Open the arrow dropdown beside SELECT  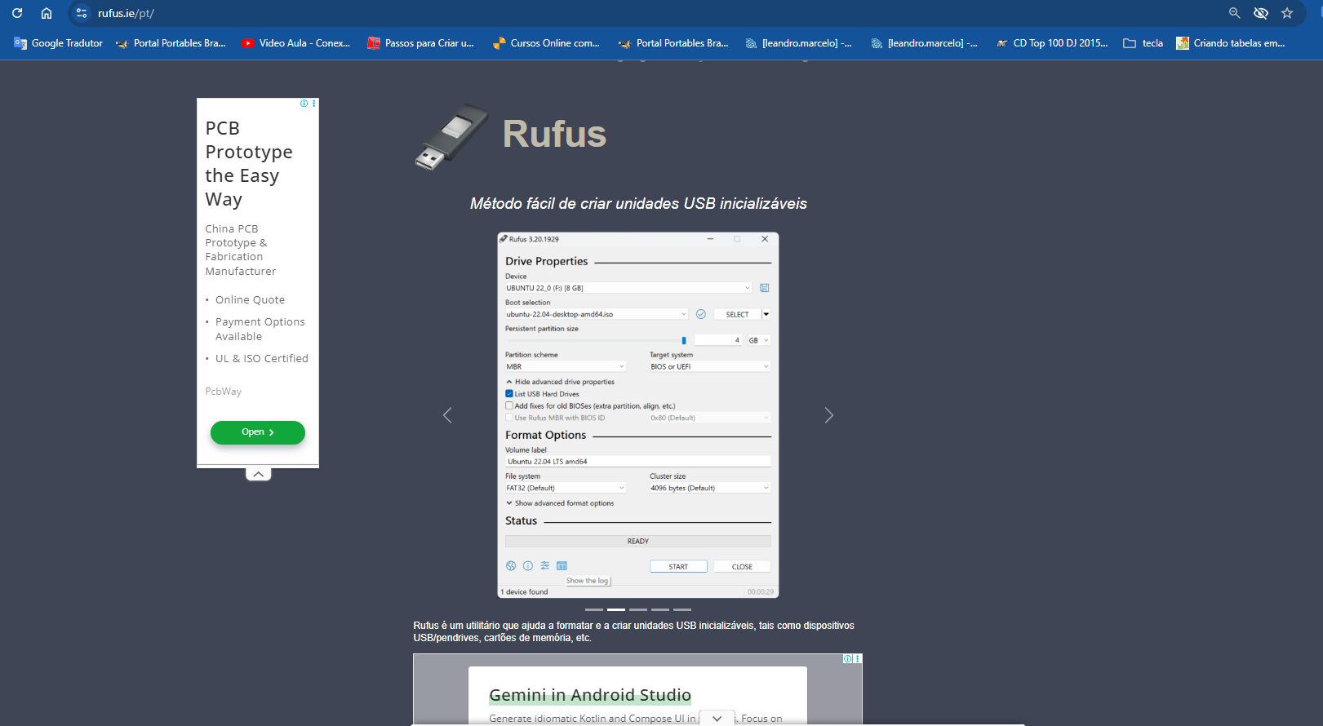pyautogui.click(x=766, y=314)
